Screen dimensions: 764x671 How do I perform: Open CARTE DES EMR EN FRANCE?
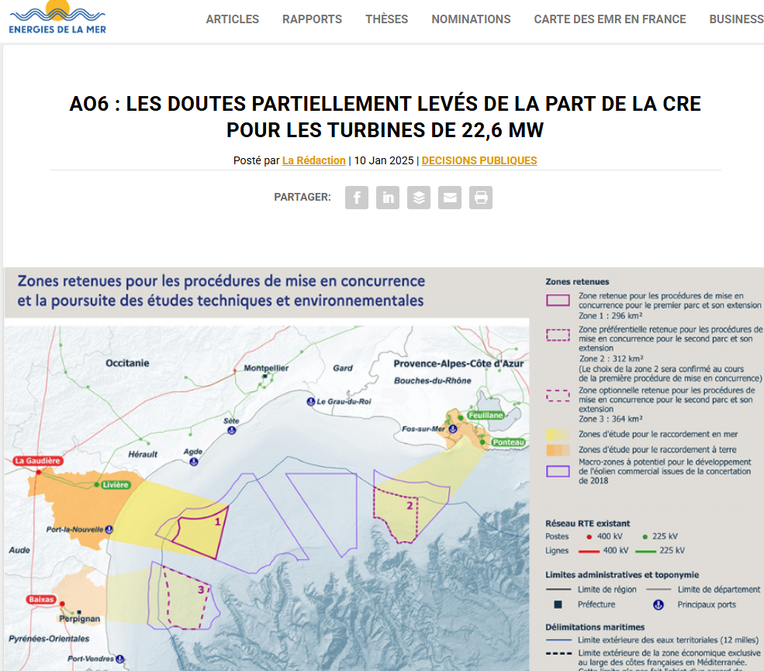610,19
